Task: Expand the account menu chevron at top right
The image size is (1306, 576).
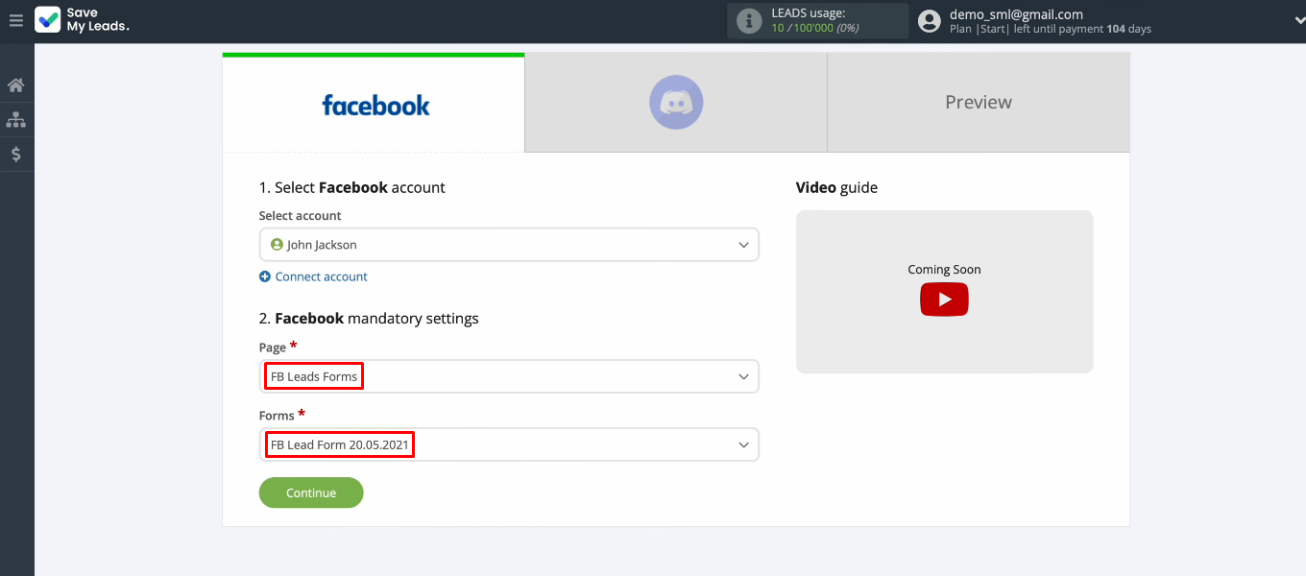Action: pos(1299,21)
